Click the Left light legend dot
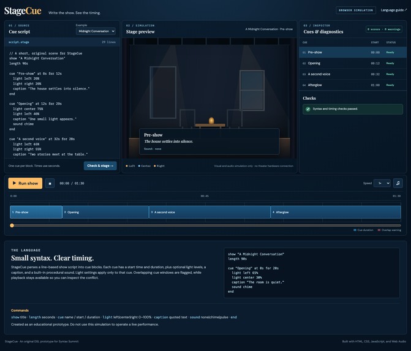 pos(127,166)
